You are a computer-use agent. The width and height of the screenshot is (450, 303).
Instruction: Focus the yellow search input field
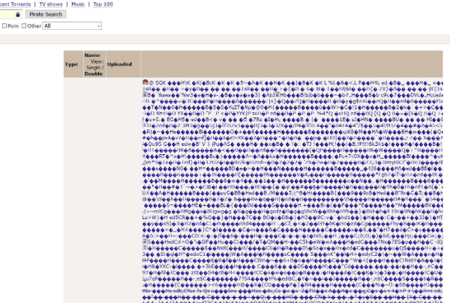tap(10, 14)
